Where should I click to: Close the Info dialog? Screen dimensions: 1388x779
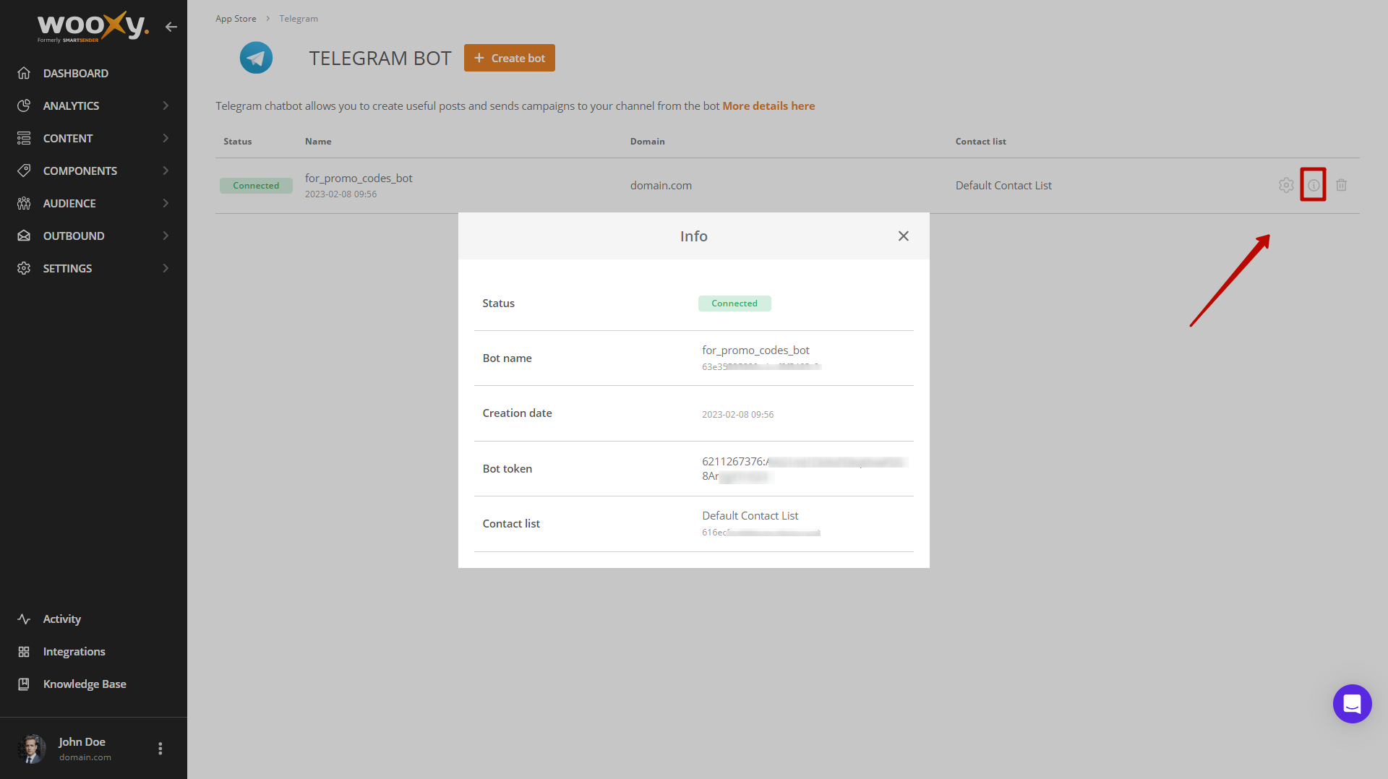click(903, 236)
